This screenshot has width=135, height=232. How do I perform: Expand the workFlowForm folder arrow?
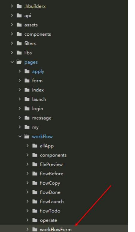coord(28,229)
